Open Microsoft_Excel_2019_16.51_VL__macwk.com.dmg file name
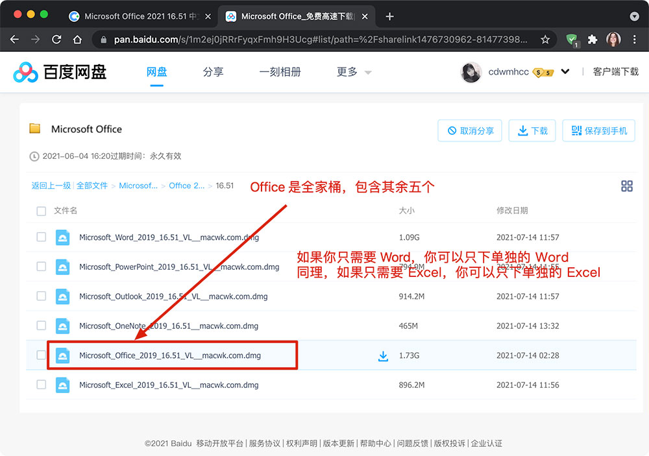 [169, 385]
